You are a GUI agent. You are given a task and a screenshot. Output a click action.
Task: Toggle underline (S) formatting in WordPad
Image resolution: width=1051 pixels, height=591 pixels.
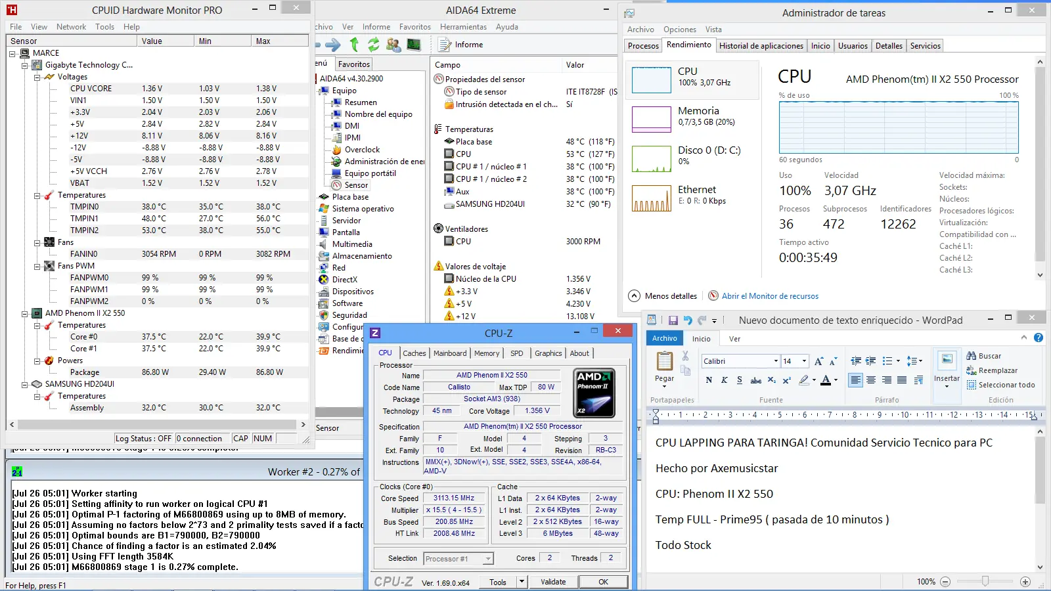tap(740, 380)
